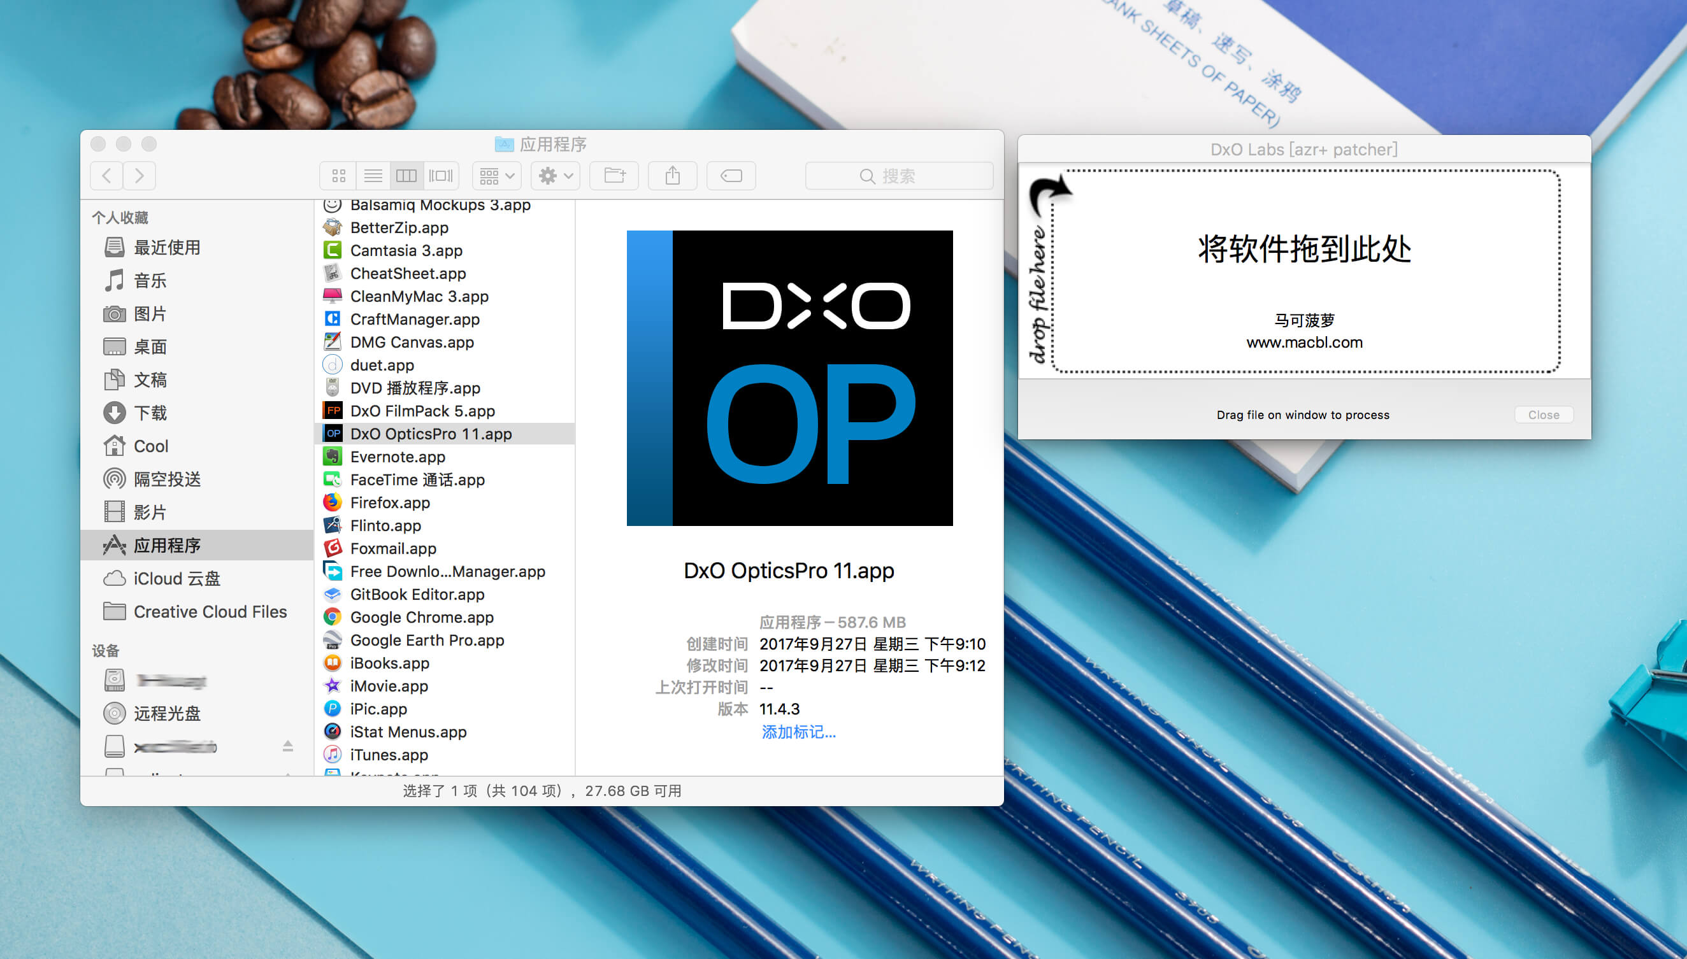Screen dimensions: 1687x959
Task: Select DVD 播放程序.app in the list
Action: click(x=445, y=388)
